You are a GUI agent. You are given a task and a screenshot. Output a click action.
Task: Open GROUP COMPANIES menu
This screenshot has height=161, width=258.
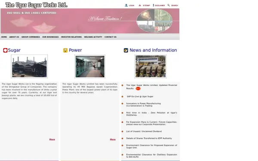click(31, 37)
